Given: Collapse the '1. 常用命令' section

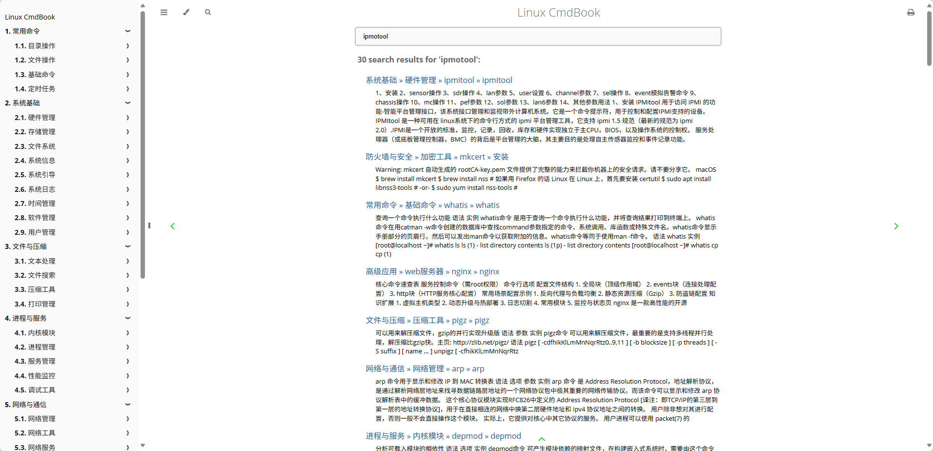Looking at the screenshot, I should (128, 31).
